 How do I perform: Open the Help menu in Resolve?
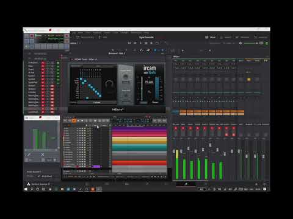tap(146, 32)
